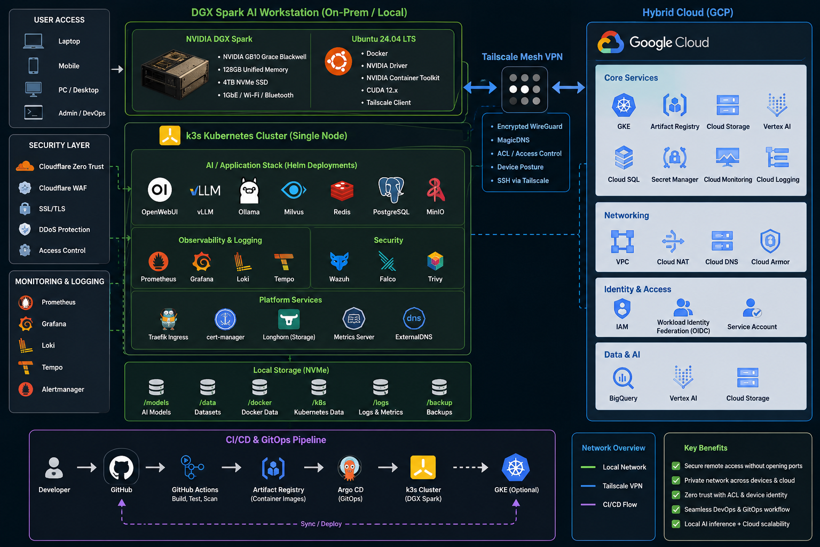820x547 pixels.
Task: Click the 'NVIDIA Container Toolkit' list item
Action: (x=403, y=78)
